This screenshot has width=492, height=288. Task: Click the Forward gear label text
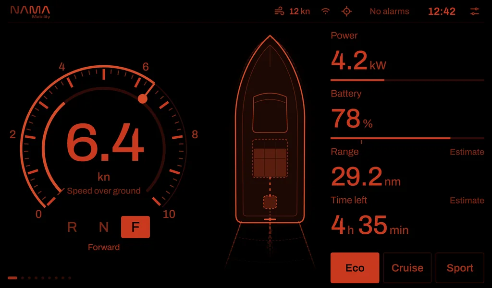104,247
